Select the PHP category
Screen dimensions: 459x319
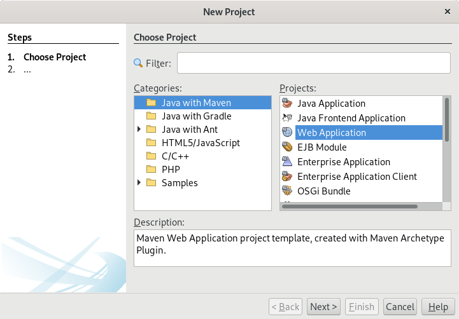pyautogui.click(x=171, y=170)
